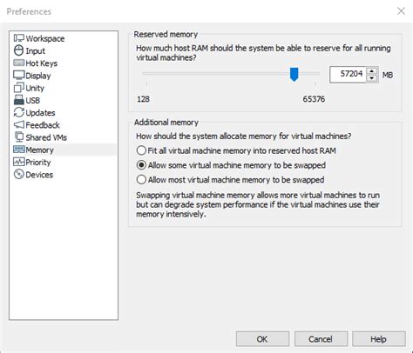Click the Memory chip icon
This screenshot has width=413, height=353.
[19, 150]
